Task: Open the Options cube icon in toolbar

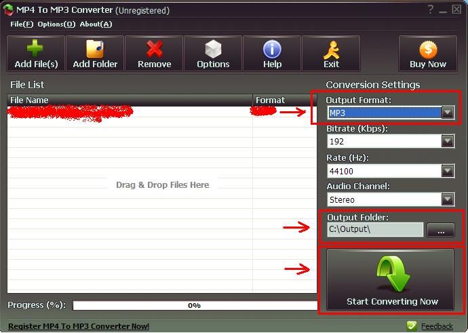Action: tap(213, 49)
